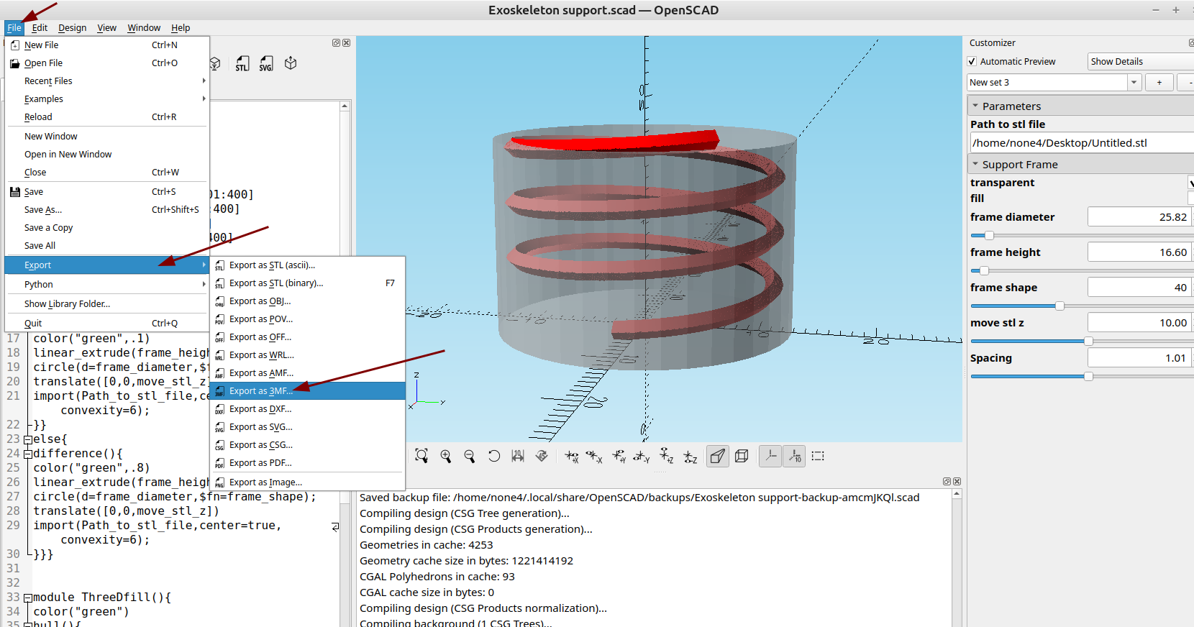Choose Export as STL (binary)
Screen dimensions: 1194x627
(308, 283)
